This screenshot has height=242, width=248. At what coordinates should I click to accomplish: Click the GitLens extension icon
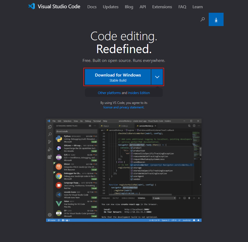click(x=59, y=148)
